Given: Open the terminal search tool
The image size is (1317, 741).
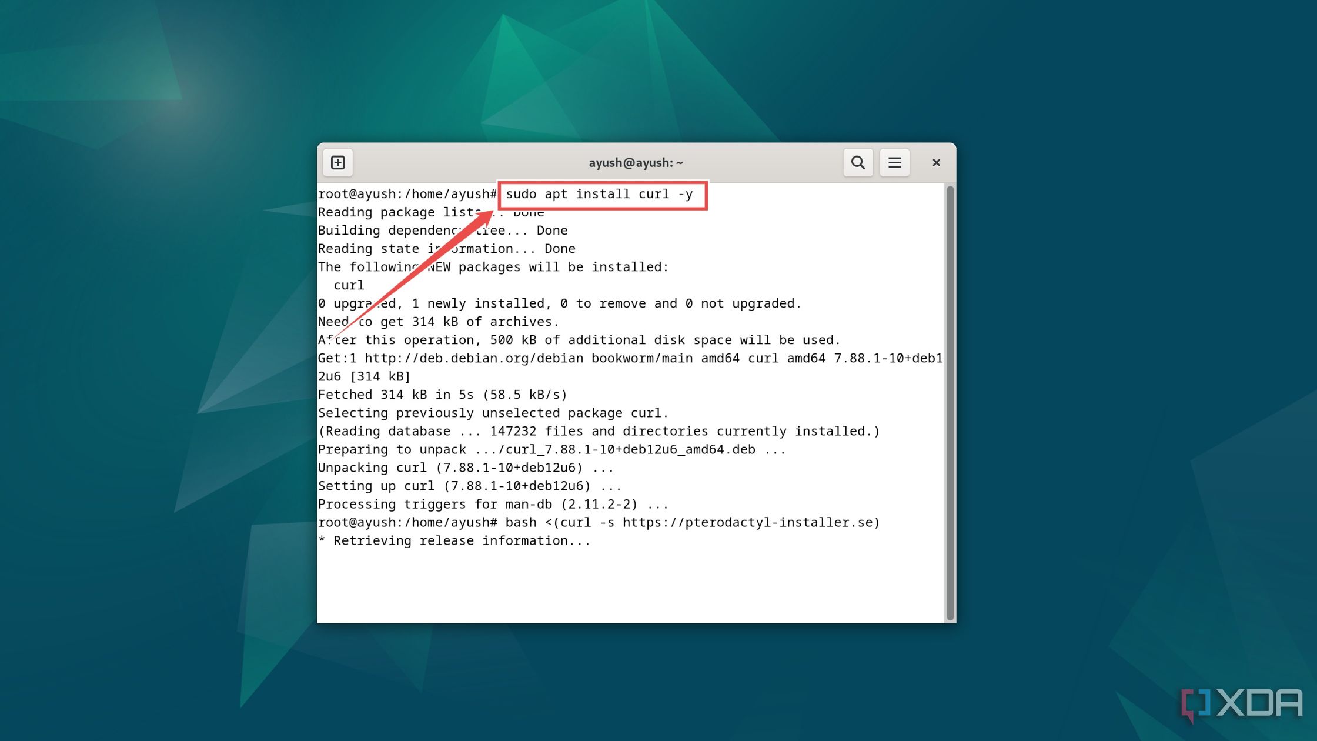Looking at the screenshot, I should pyautogui.click(x=858, y=162).
